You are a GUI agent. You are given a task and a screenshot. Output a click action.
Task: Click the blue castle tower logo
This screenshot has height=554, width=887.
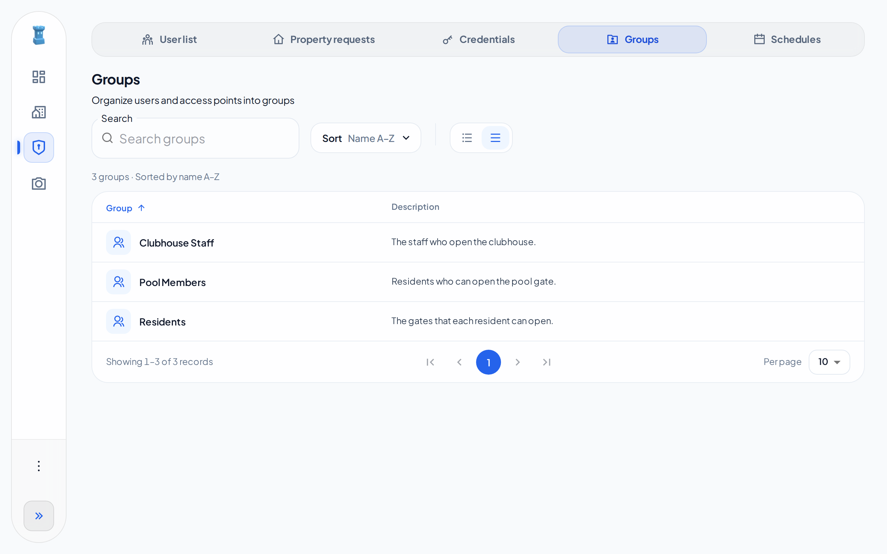coord(39,35)
